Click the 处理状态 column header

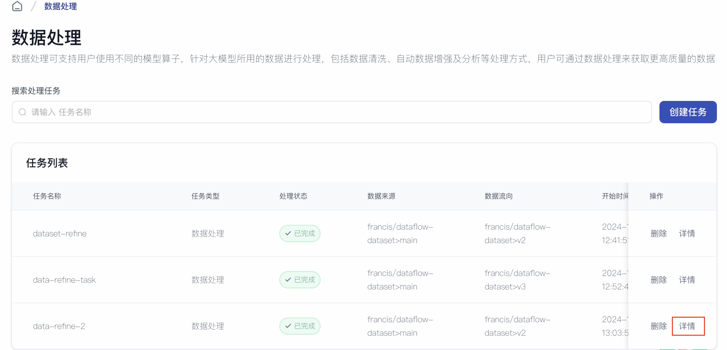click(x=293, y=196)
